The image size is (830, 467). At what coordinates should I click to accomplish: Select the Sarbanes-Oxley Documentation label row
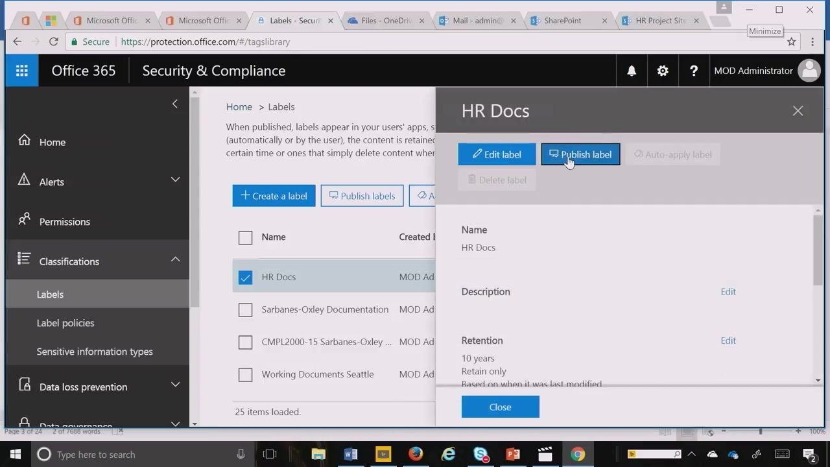click(334, 310)
